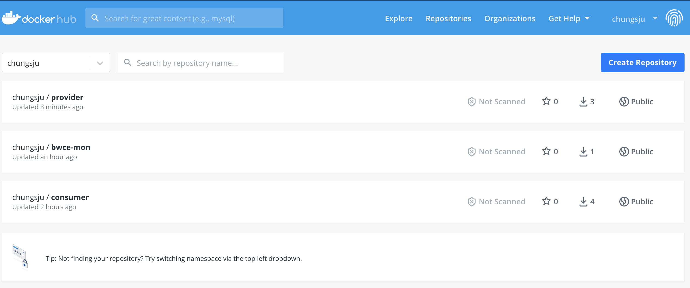Click download count 3 in provider row
Viewport: 690px width, 288px height.
click(592, 102)
